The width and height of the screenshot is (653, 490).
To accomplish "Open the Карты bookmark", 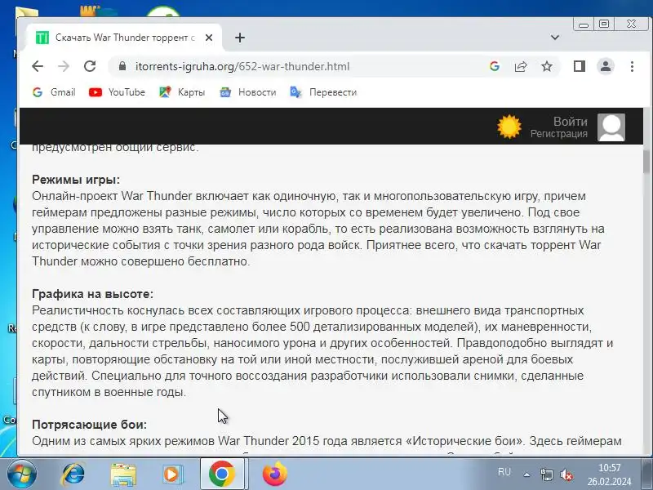I will click(182, 92).
